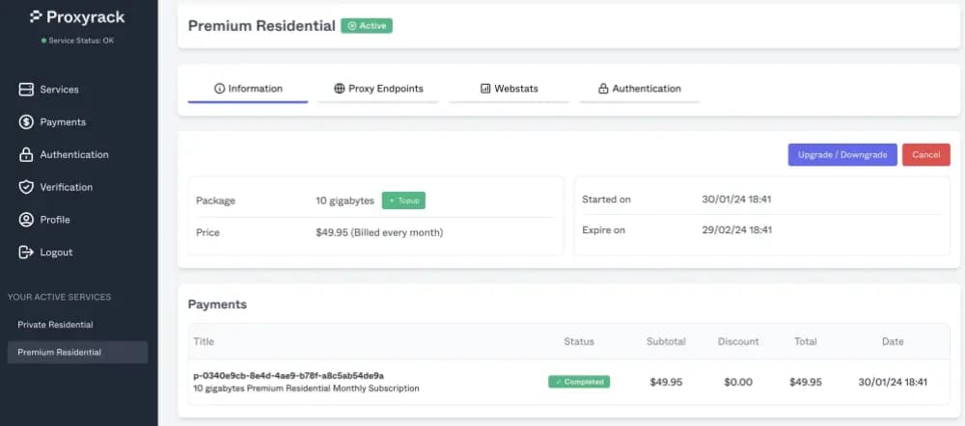Click the Proxyrack logo

[77, 16]
